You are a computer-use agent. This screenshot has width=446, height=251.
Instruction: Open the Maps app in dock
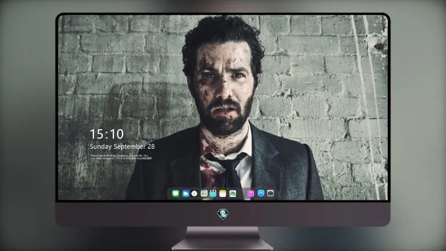click(x=203, y=194)
